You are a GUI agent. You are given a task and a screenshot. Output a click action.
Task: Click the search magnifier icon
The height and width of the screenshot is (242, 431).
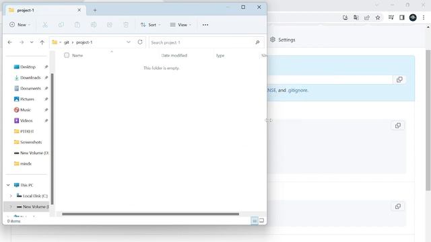coord(257,42)
